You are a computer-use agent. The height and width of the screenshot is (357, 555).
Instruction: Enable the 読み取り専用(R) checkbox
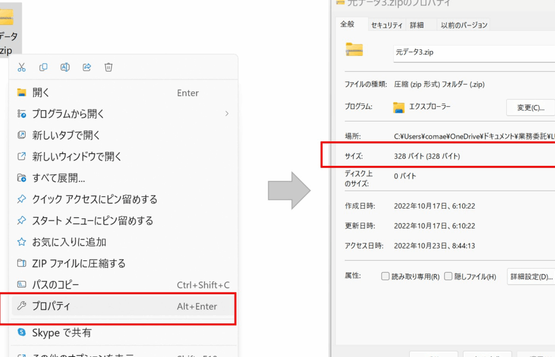(385, 276)
